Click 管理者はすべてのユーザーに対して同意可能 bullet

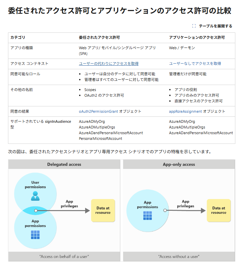tap(122, 80)
